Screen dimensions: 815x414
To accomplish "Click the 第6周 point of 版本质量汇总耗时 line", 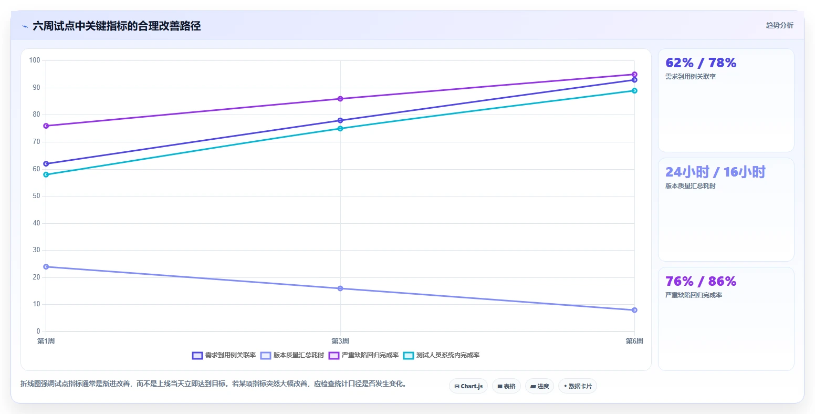I will (634, 310).
